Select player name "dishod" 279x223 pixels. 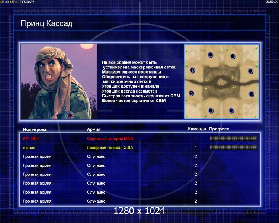tap(29, 148)
